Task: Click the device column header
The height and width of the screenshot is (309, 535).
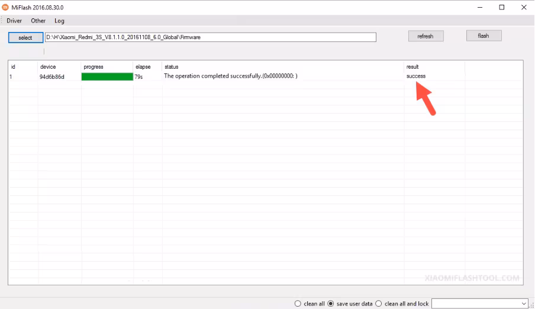Action: (48, 67)
